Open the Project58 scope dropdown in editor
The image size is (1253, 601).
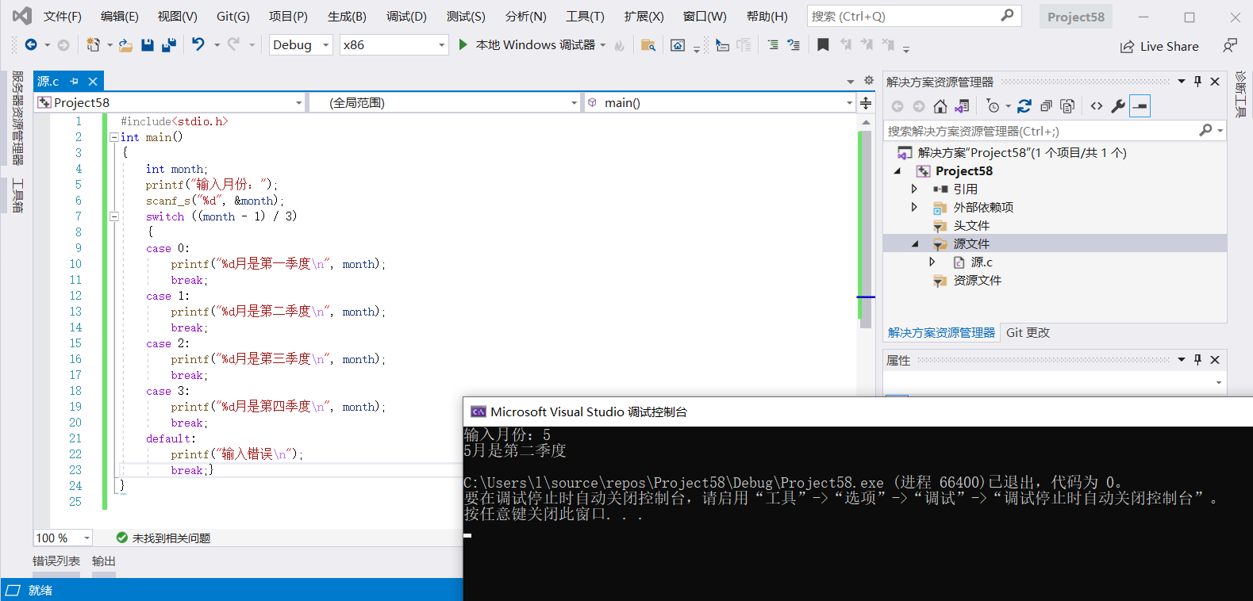point(170,103)
